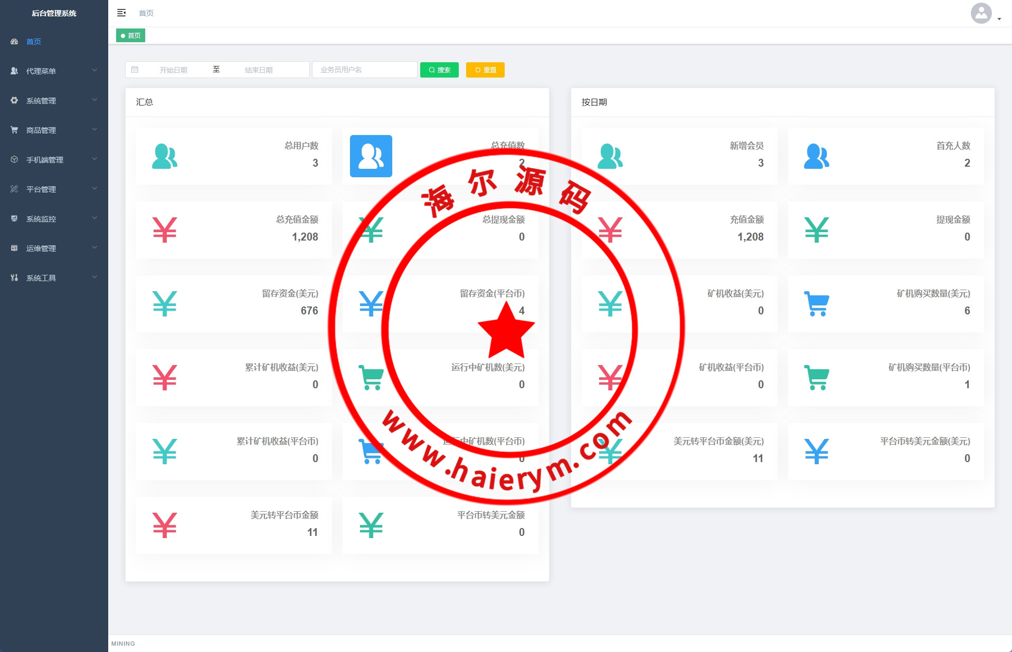Viewport: 1012px width, 652px height.
Task: Switch to the green 首页 tab
Action: (x=131, y=35)
